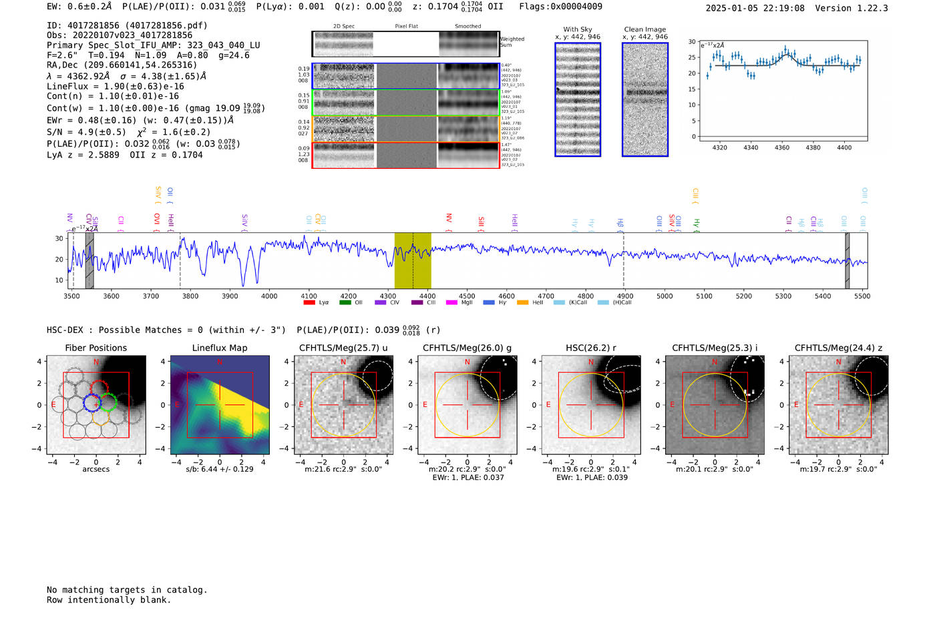The height and width of the screenshot is (636, 935).
Task: Click the dashed line near 4900 Å
Action: click(624, 260)
